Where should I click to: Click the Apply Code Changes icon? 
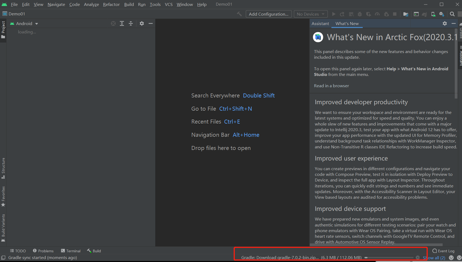(x=351, y=14)
